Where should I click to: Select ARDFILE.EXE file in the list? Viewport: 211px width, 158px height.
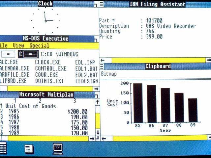[15, 75]
